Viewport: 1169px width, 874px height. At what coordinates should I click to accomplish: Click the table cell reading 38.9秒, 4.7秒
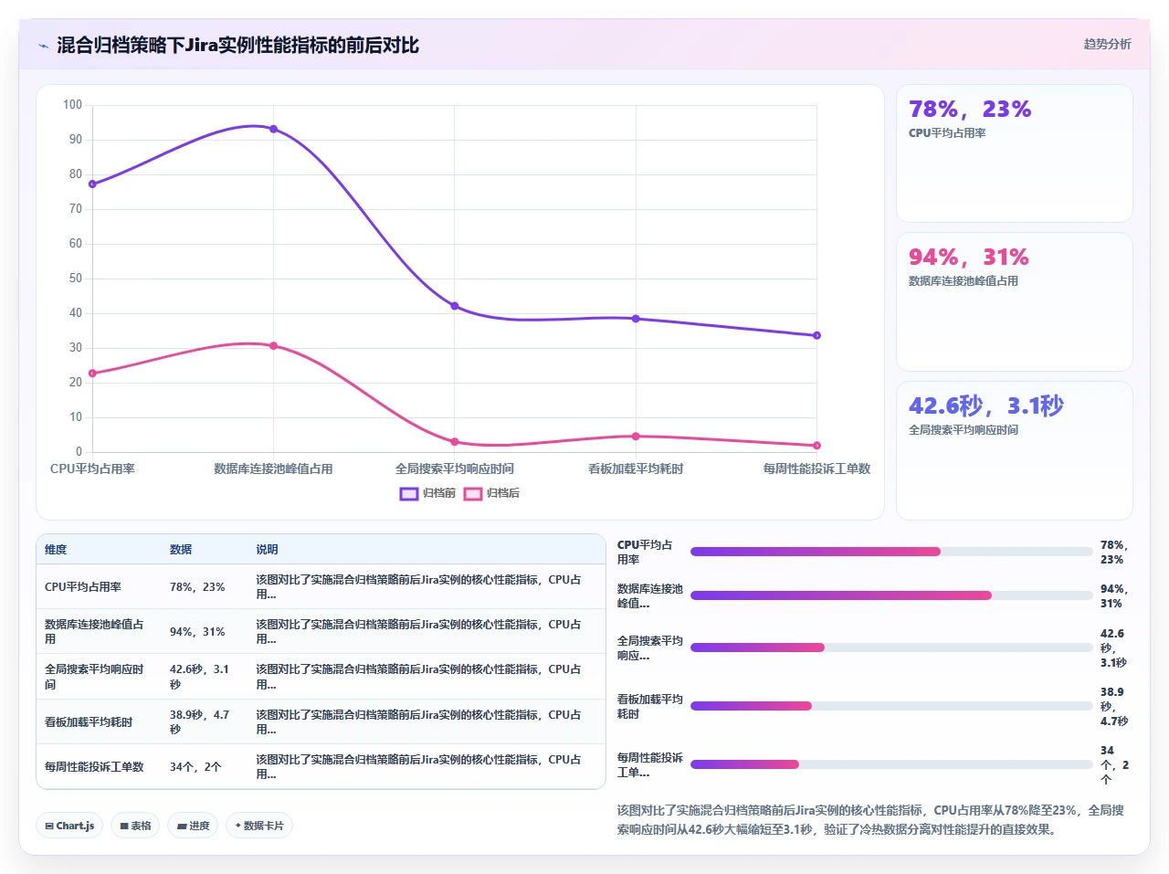click(x=199, y=722)
